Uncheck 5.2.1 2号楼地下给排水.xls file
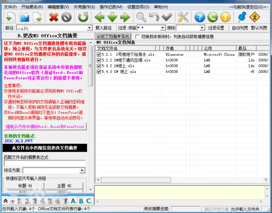Screen dimensions: 272x213 click(x=99, y=55)
